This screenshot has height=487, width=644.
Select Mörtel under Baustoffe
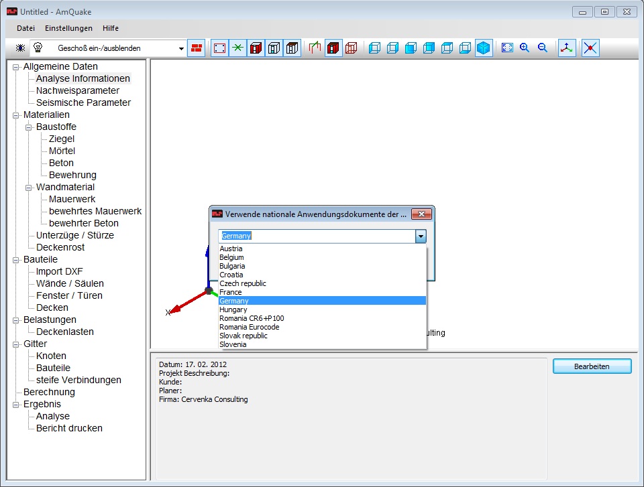62,151
